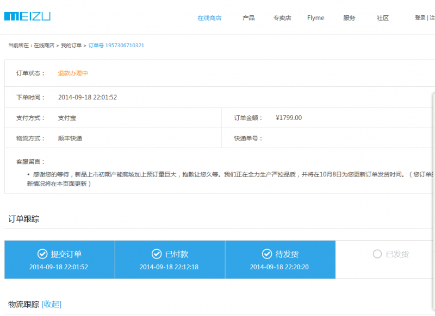Select the 待发货 progress step
This screenshot has height=316, width=435.
point(281,260)
